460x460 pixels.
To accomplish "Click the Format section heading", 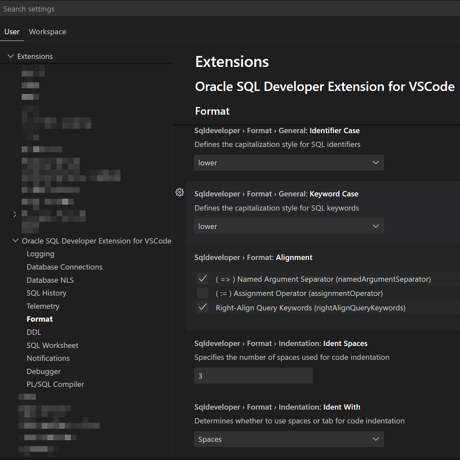I will pos(212,111).
